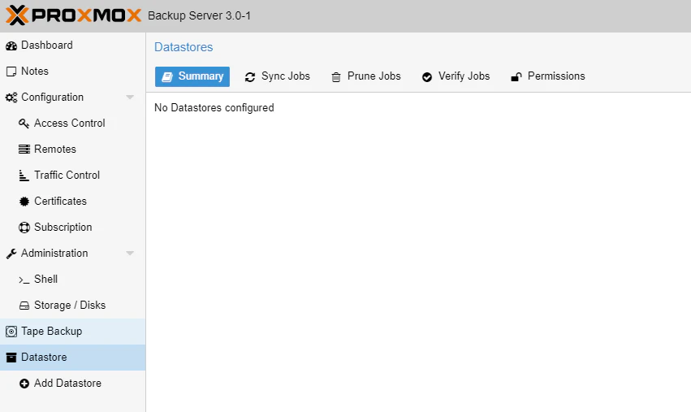691x412 pixels.
Task: Click the Certificates badge icon
Action: [24, 202]
